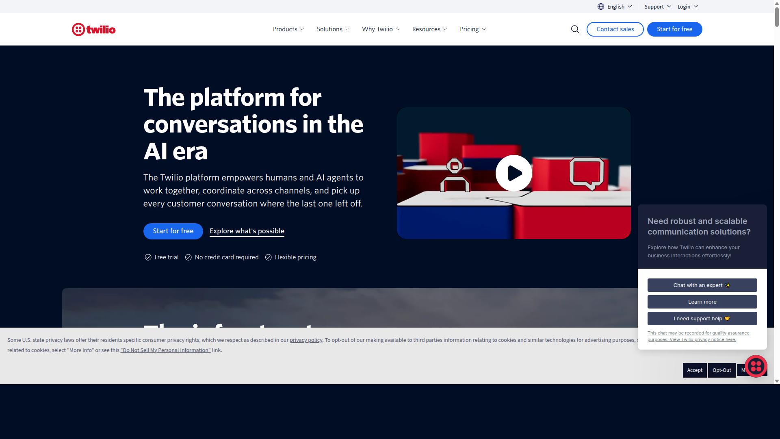This screenshot has width=780, height=439.
Task: Click the Twilio logo in header
Action: (x=93, y=29)
